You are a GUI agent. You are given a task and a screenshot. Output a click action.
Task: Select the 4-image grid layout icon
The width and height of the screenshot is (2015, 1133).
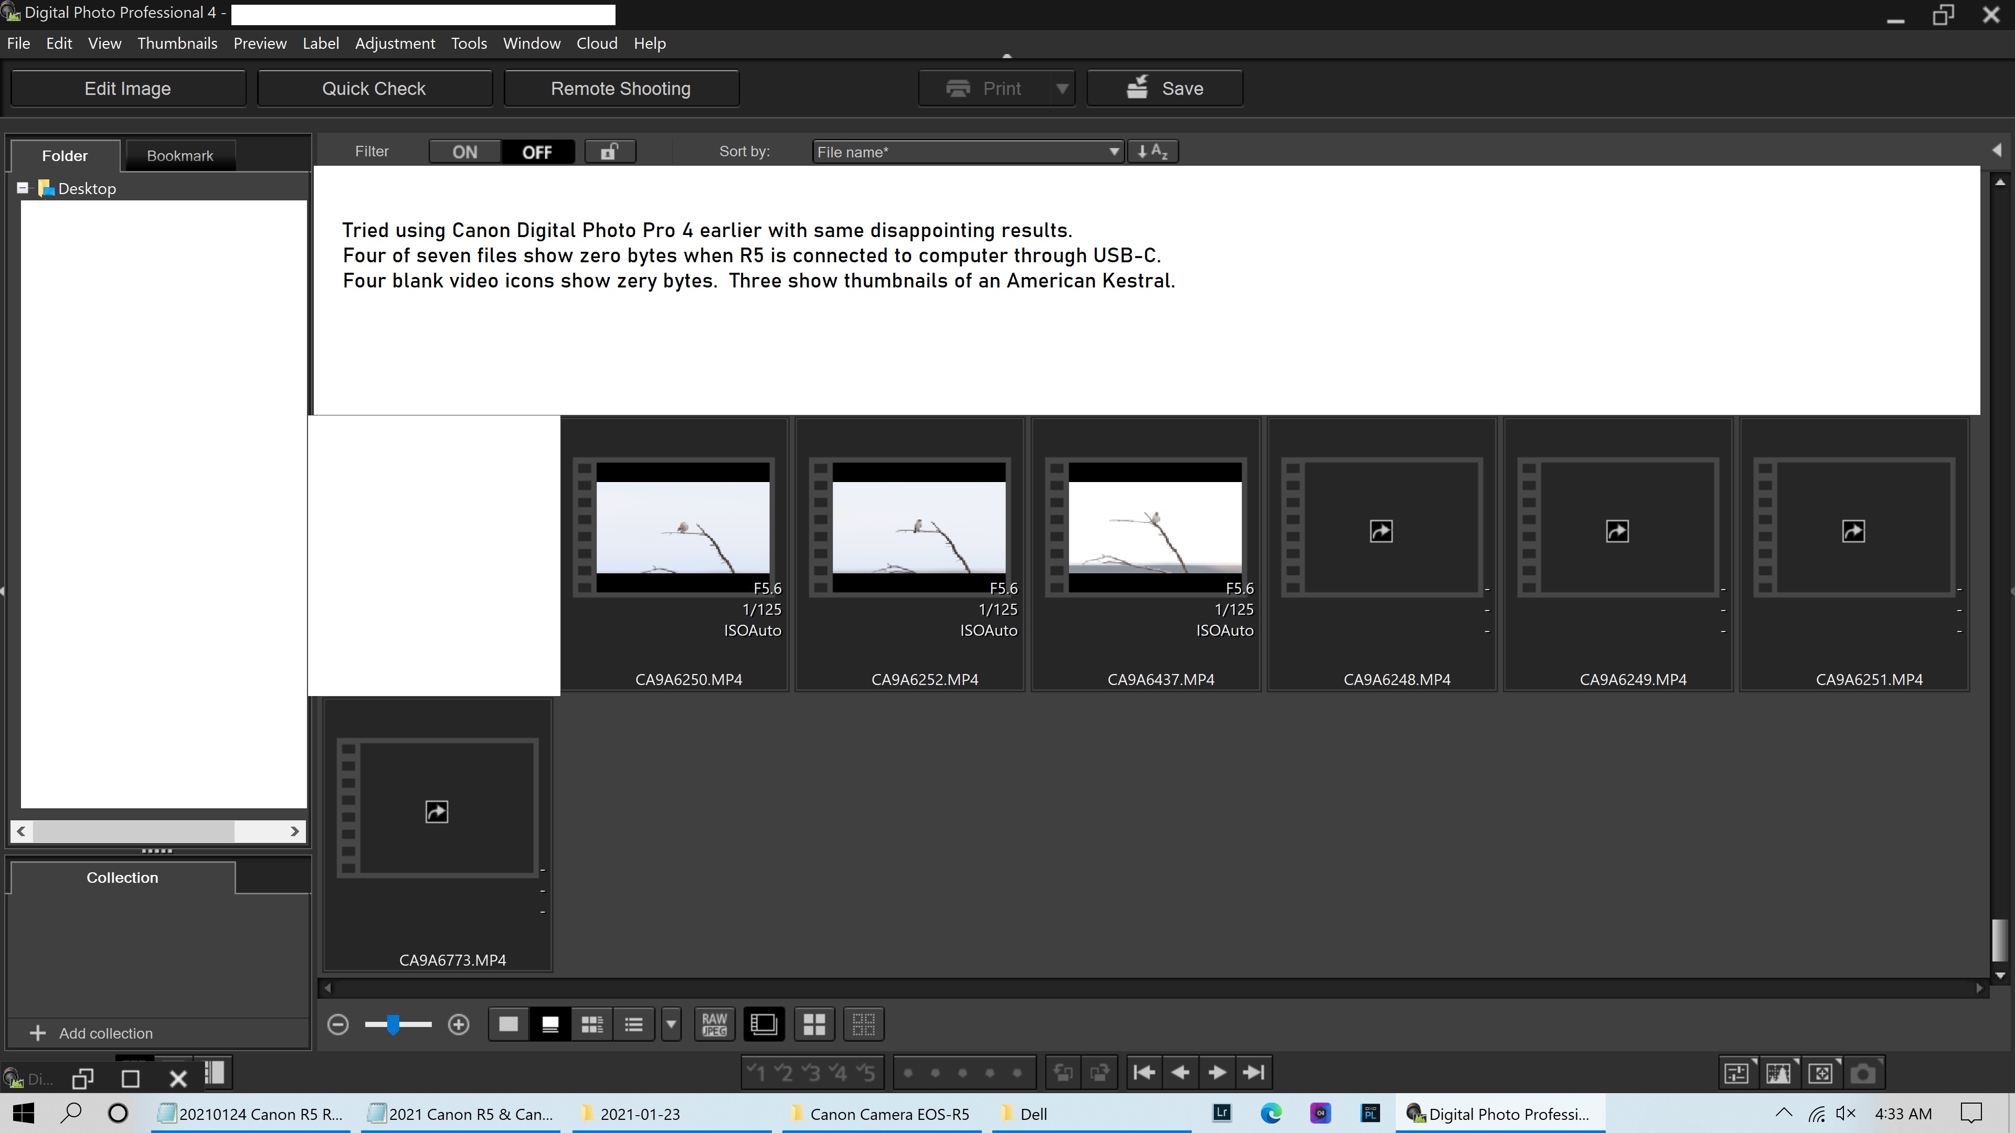click(x=814, y=1024)
